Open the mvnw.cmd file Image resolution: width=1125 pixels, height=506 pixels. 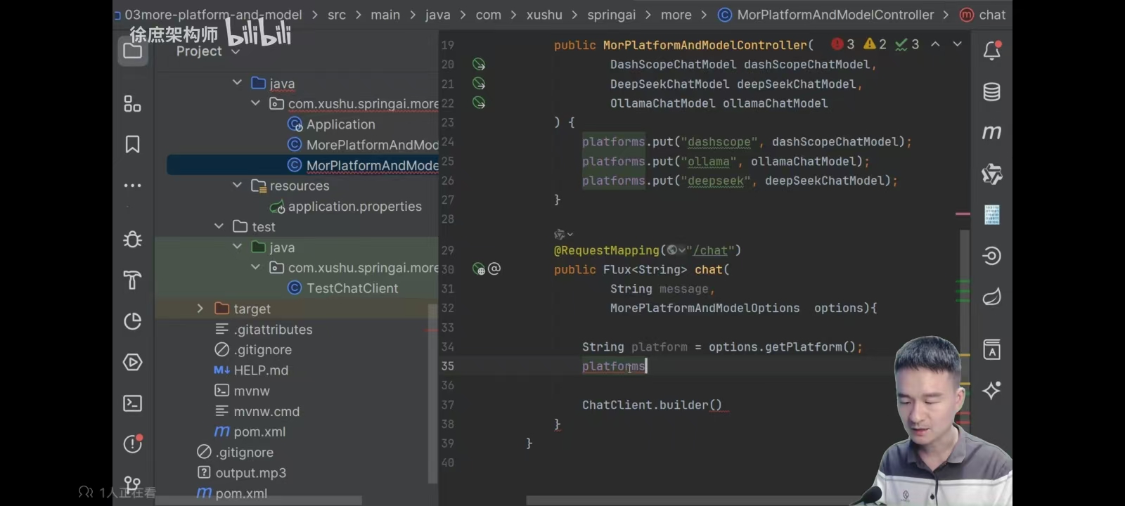click(x=257, y=411)
